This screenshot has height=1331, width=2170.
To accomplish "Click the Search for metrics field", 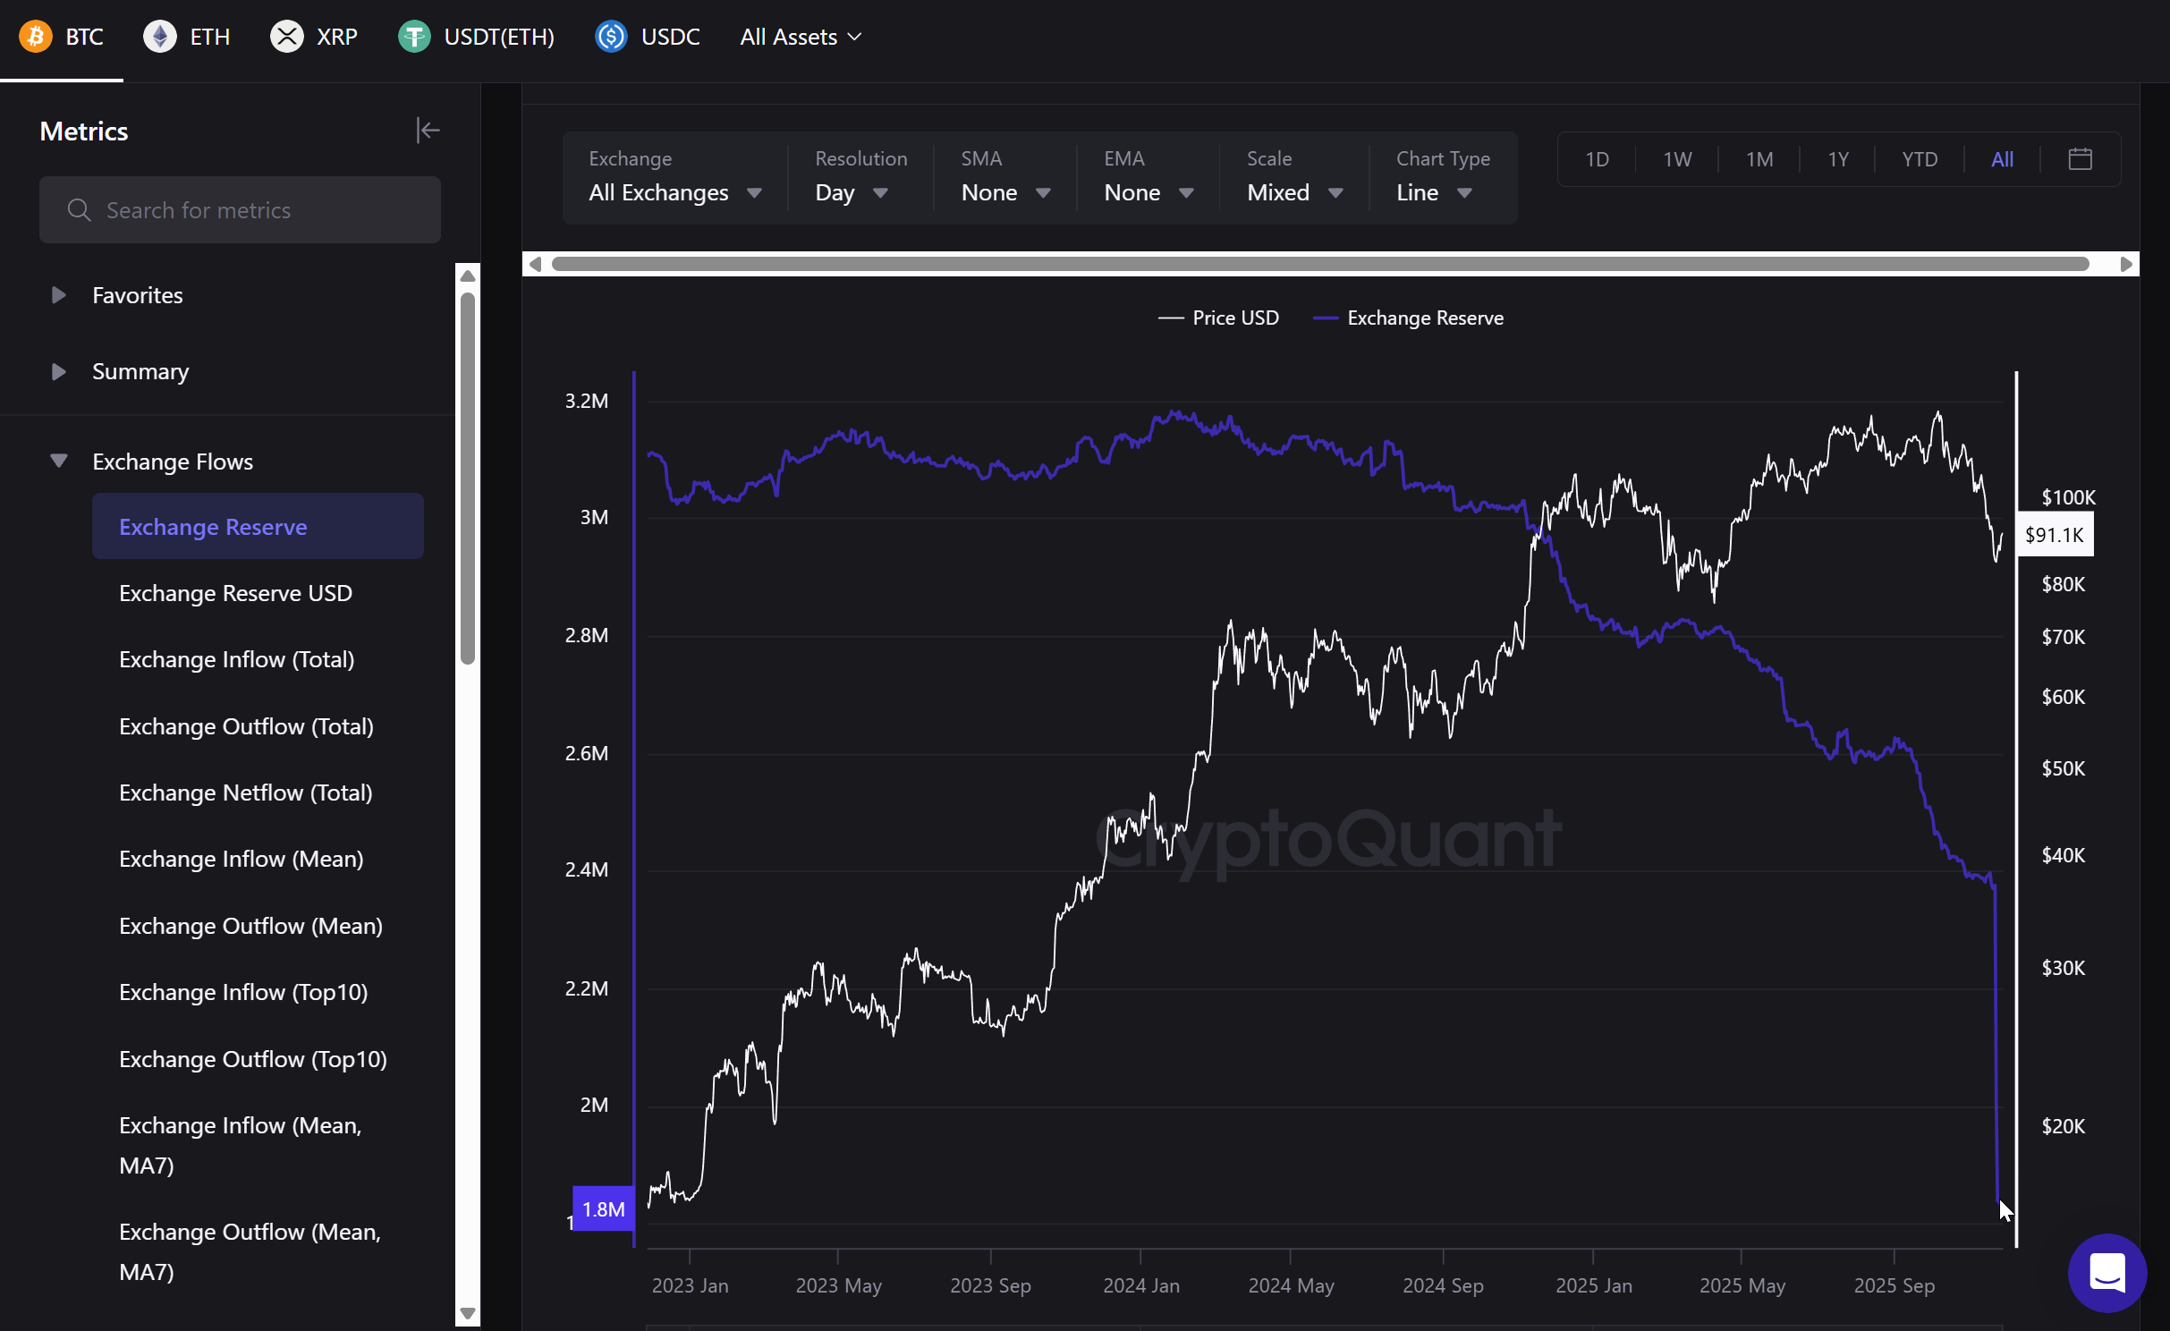I will pos(240,210).
